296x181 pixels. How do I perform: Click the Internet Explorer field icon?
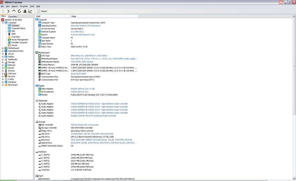click(x=40, y=32)
